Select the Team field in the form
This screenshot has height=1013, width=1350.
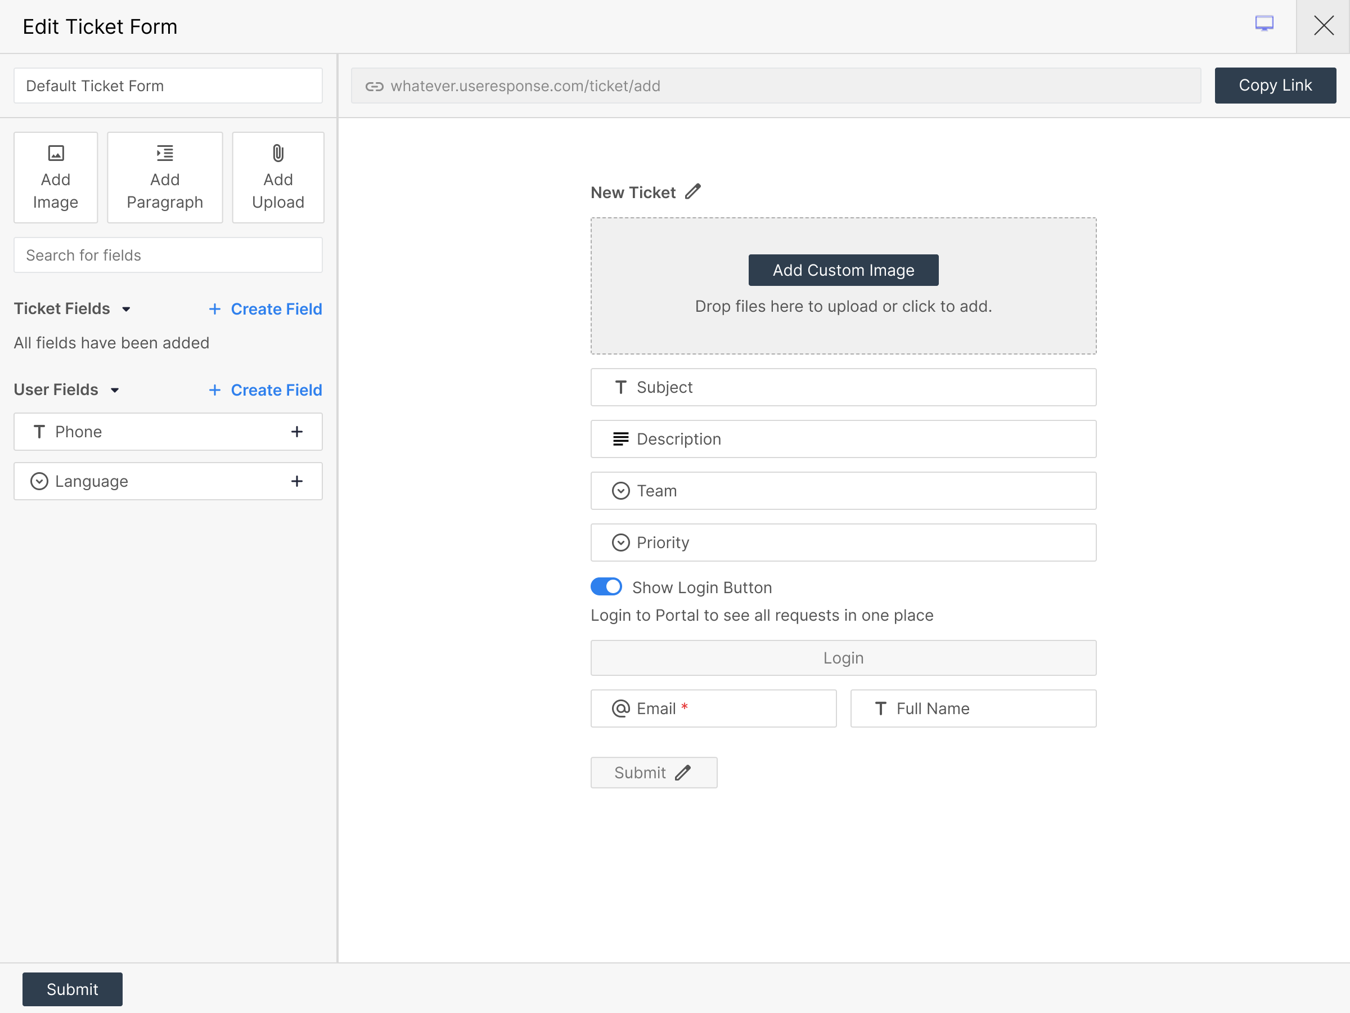[843, 491]
